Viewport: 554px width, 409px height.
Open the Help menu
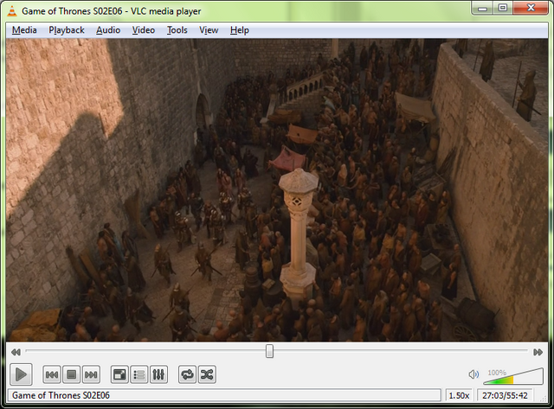(x=240, y=30)
